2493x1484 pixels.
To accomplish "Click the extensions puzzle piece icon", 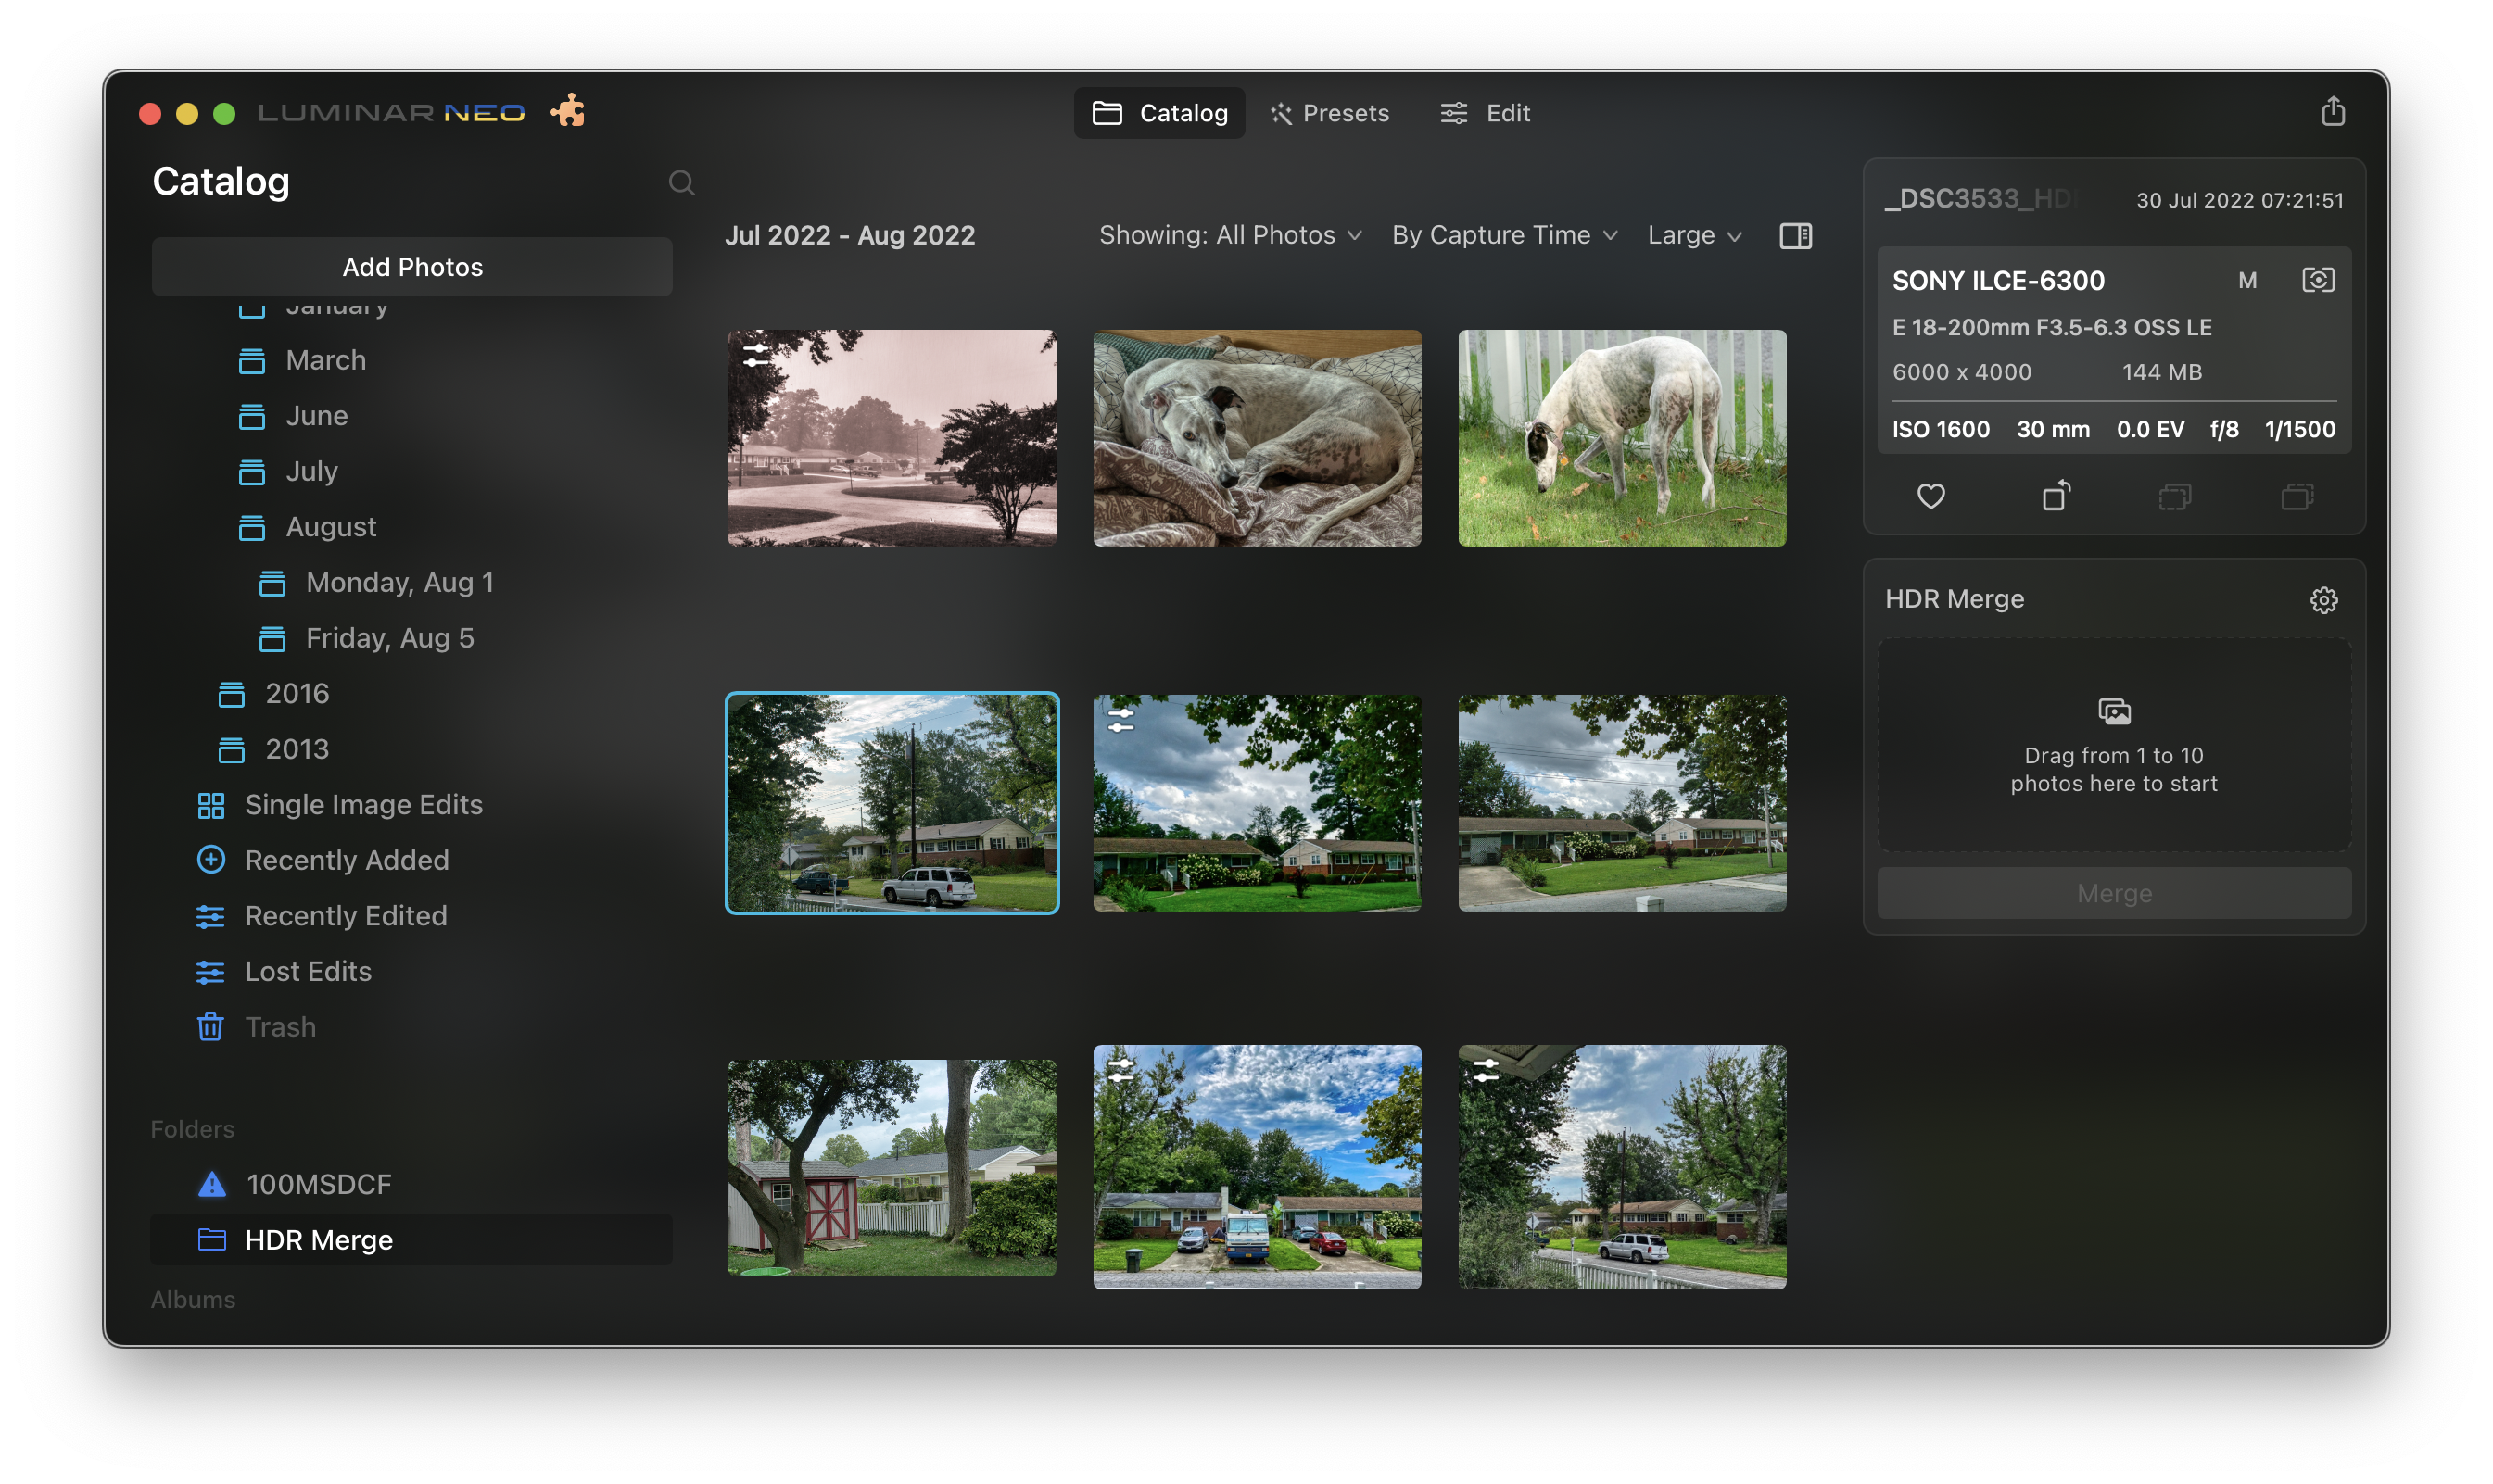I will point(568,111).
